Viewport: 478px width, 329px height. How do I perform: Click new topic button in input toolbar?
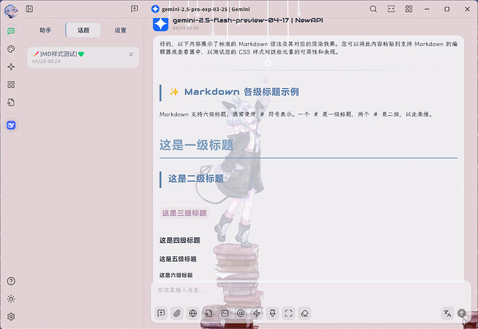pos(161,313)
